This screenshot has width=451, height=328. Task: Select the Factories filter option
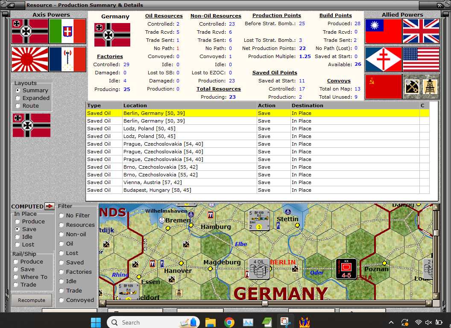pyautogui.click(x=61, y=272)
